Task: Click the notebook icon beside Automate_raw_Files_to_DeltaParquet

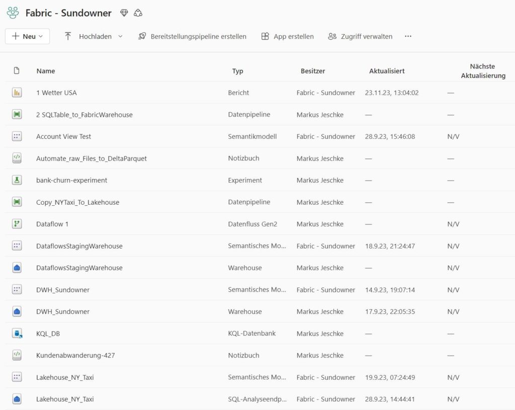Action: [17, 158]
